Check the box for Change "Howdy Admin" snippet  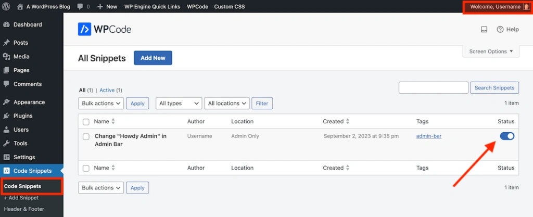(86, 136)
